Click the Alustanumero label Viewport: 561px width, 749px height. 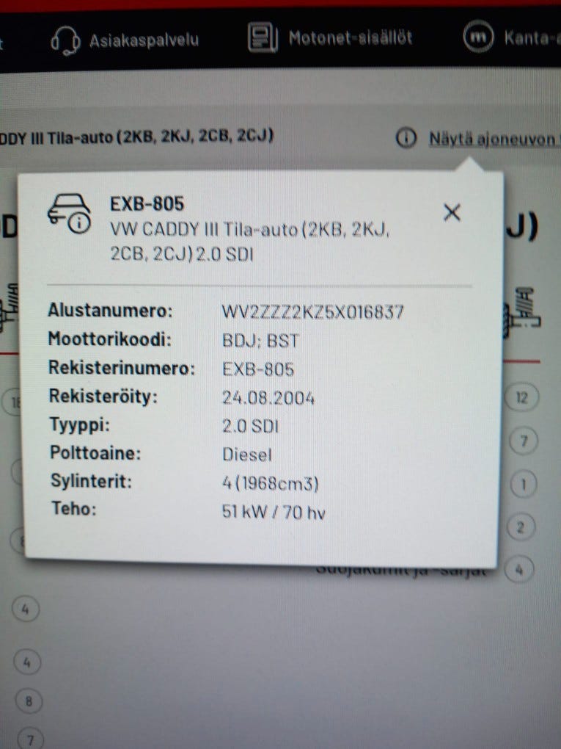click(110, 311)
